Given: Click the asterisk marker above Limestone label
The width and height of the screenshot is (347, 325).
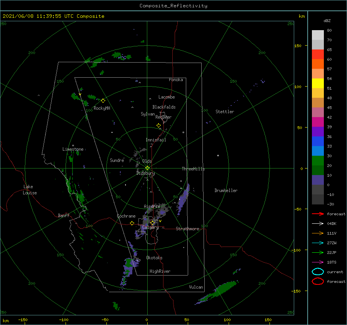Looking at the screenshot, I should click(x=73, y=146).
